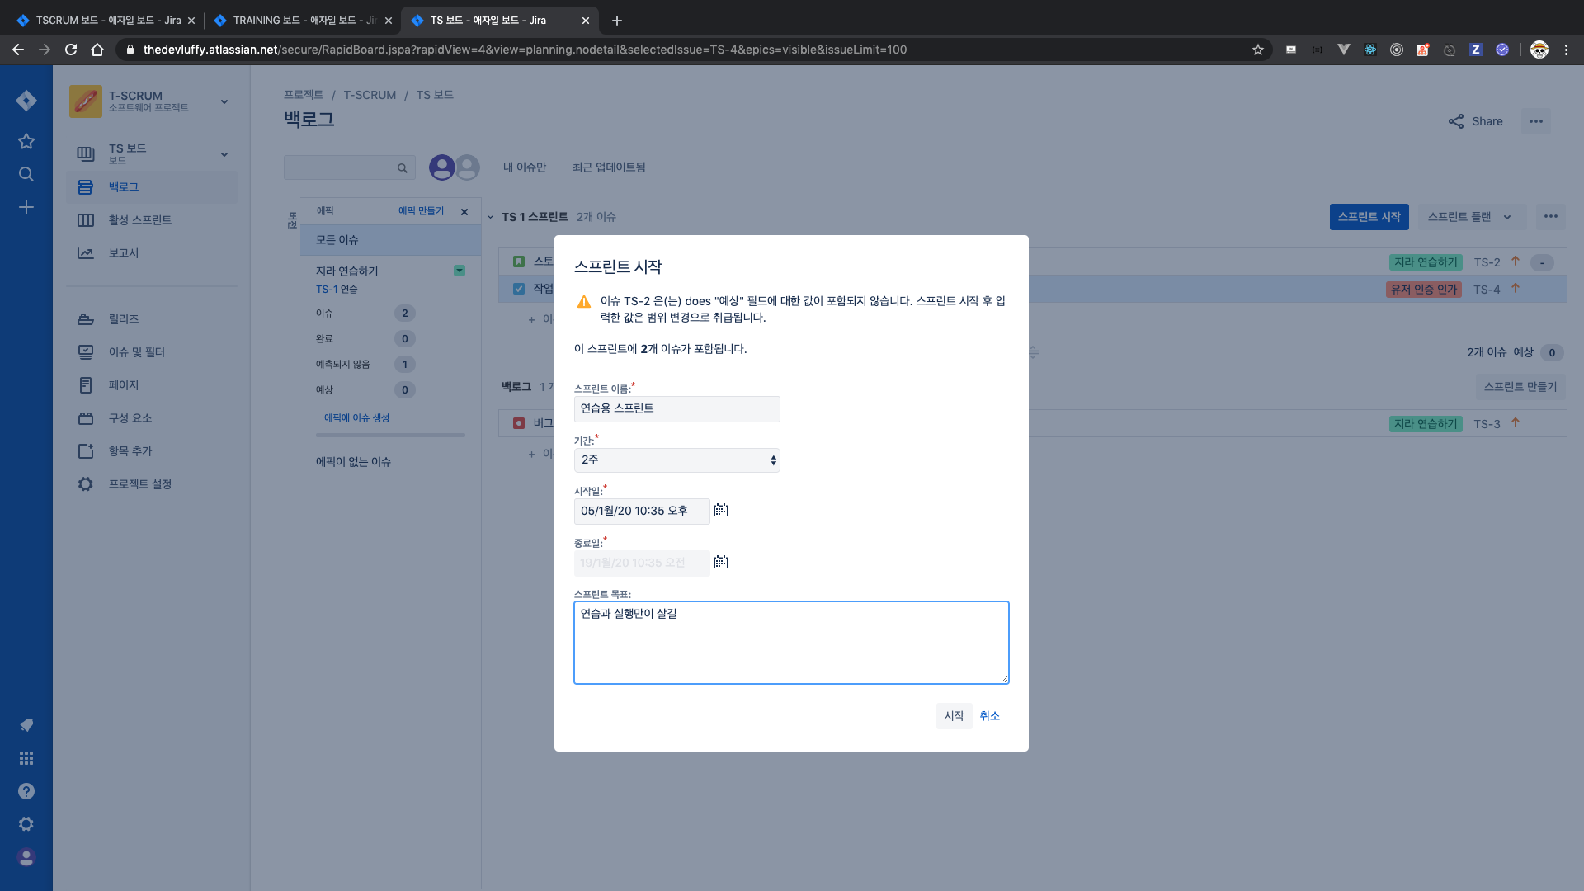Viewport: 1584px width, 891px height.
Task: Toggle the TS-4 task checkbox icon
Action: point(519,289)
